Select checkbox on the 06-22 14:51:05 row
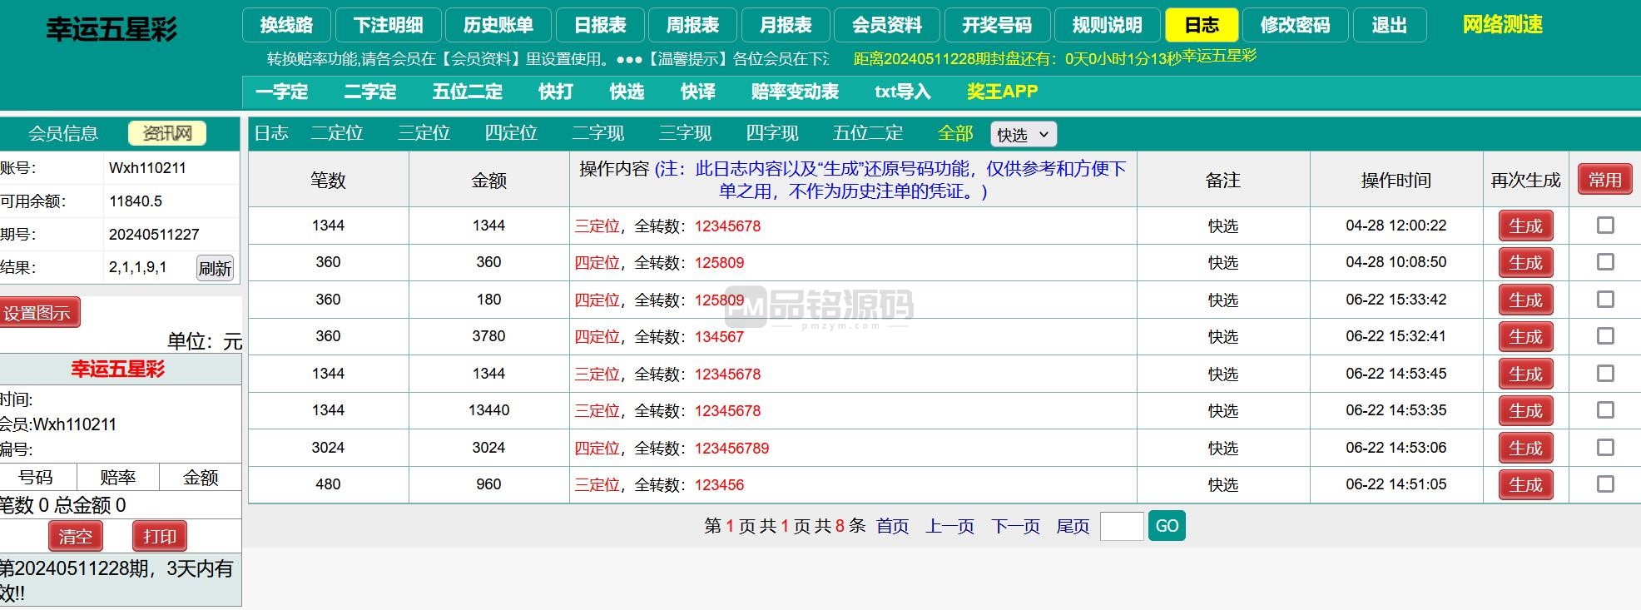The image size is (1641, 610). tap(1605, 484)
